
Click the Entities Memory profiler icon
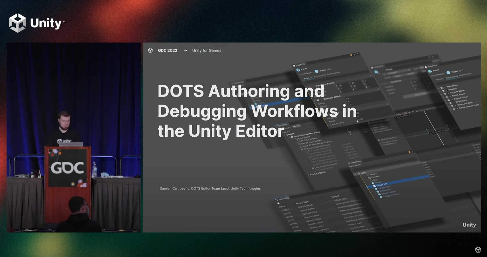click(379, 141)
